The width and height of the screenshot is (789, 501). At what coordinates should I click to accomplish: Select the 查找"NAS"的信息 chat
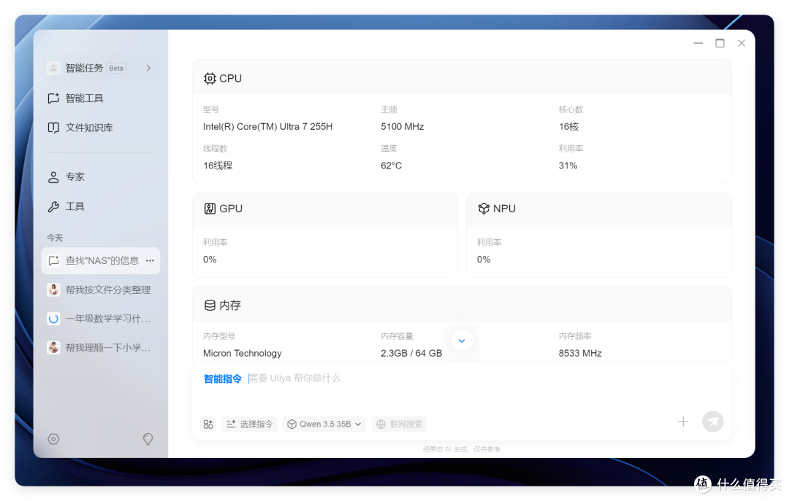[x=101, y=261]
